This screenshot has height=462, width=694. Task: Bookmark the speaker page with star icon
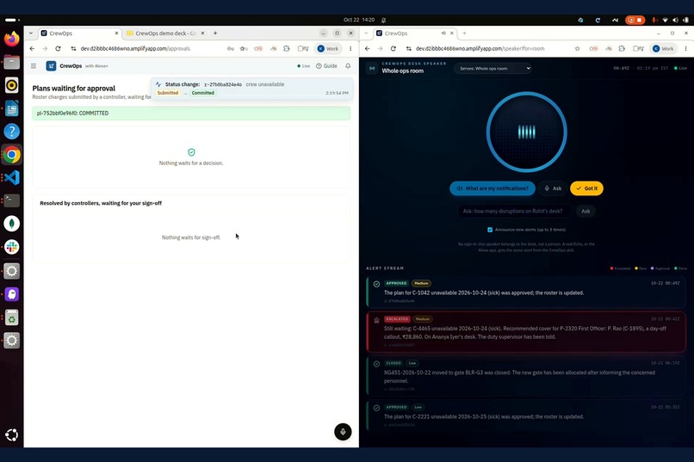click(577, 49)
